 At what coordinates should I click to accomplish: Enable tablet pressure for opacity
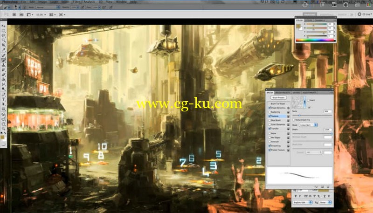tap(83, 7)
